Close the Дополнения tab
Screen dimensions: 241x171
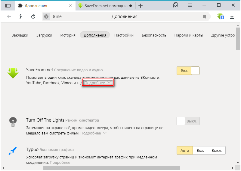70,6
